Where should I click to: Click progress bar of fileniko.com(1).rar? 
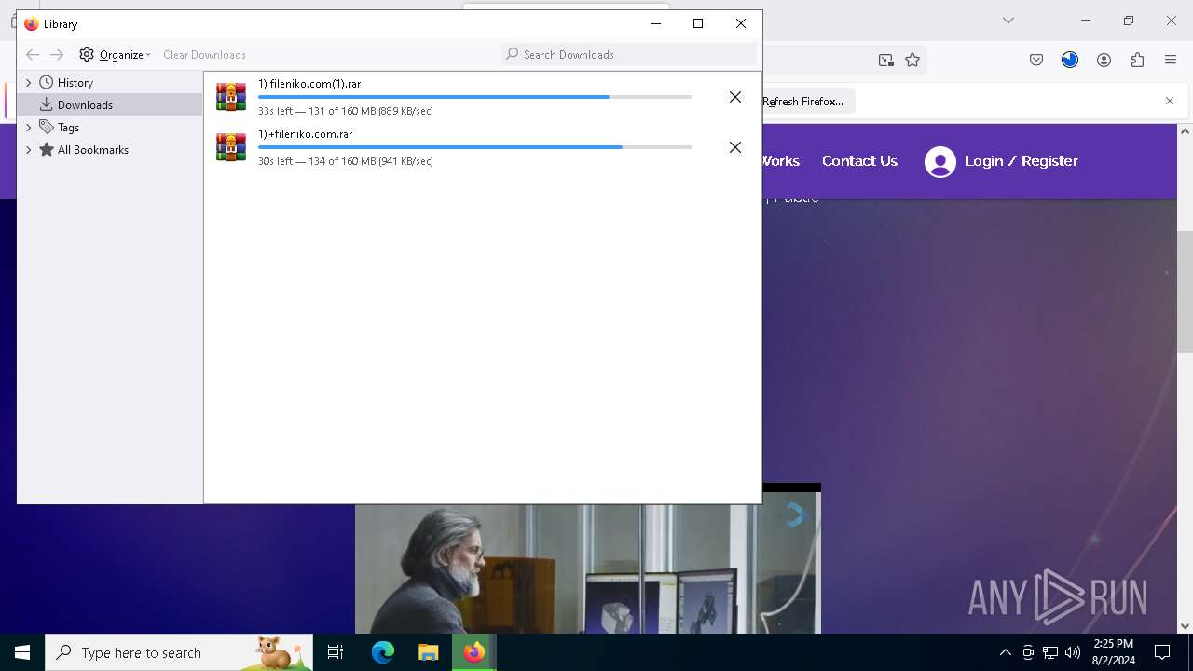474,97
